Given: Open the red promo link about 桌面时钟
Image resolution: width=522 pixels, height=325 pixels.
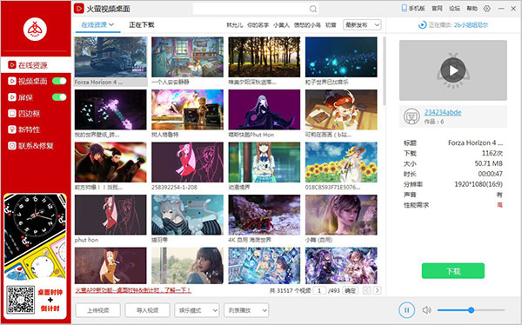Looking at the screenshot, I should 133,290.
